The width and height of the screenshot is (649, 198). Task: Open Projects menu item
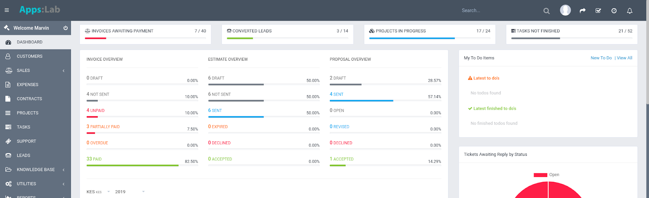click(35, 113)
